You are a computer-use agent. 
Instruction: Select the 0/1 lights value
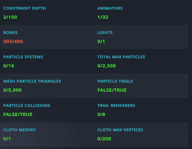coord(101,42)
